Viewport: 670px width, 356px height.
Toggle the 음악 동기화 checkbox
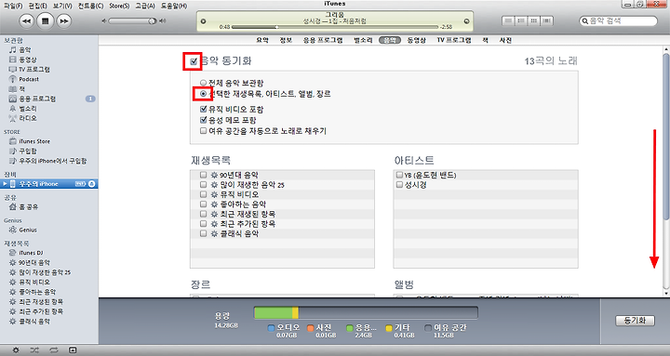(x=194, y=61)
